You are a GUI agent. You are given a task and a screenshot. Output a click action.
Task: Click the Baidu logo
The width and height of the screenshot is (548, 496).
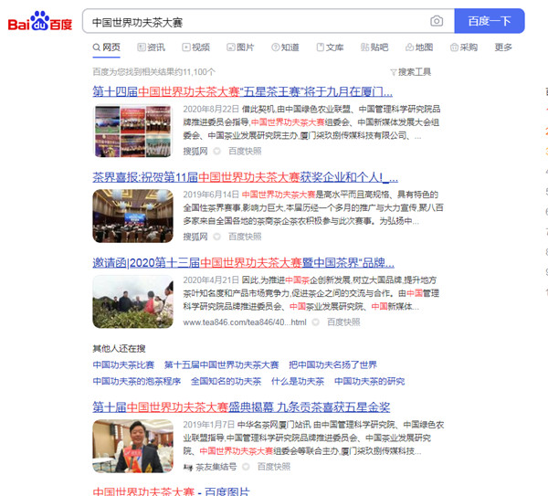click(x=40, y=21)
